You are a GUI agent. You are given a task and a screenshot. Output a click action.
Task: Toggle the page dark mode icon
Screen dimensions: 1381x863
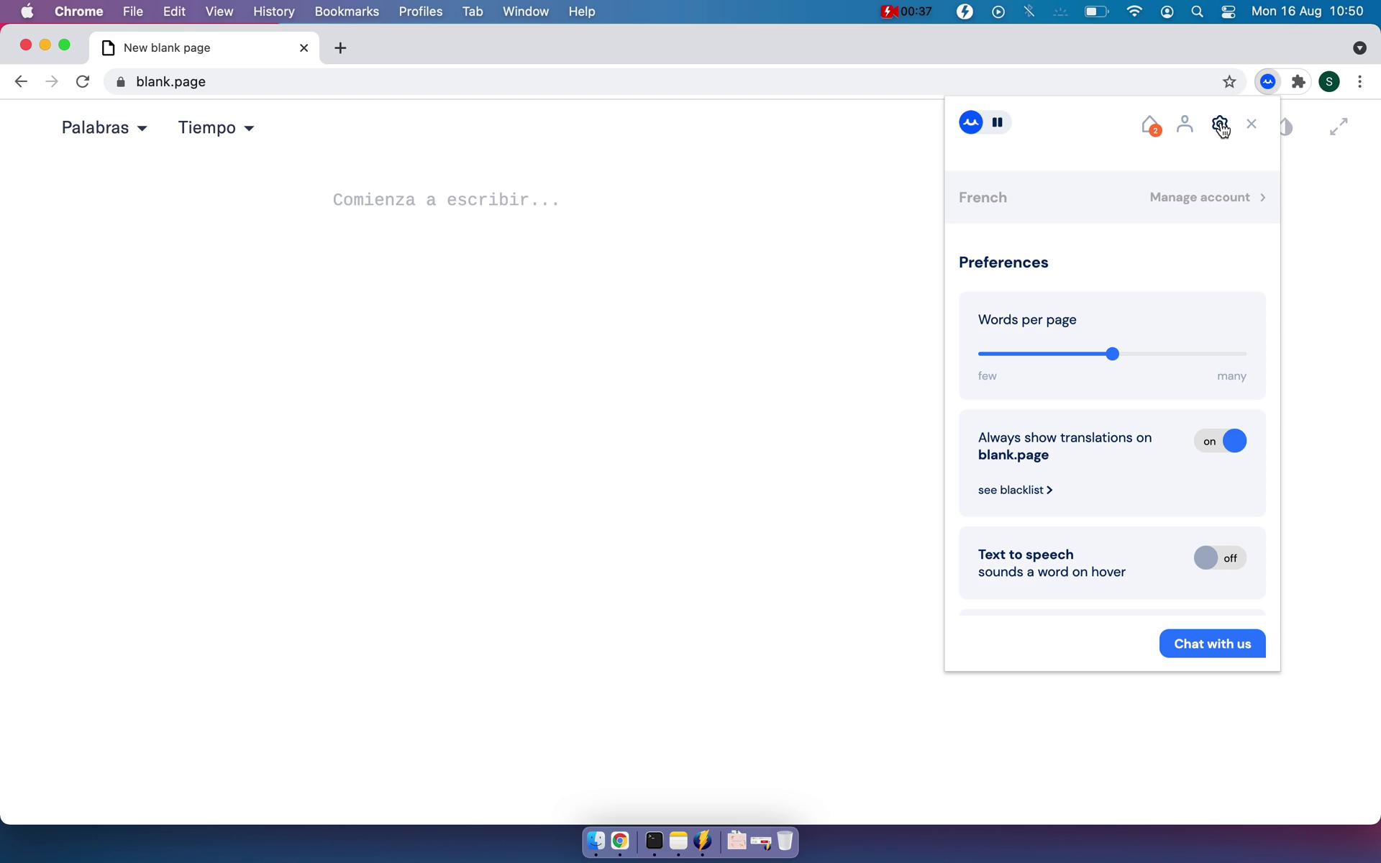click(x=1287, y=127)
